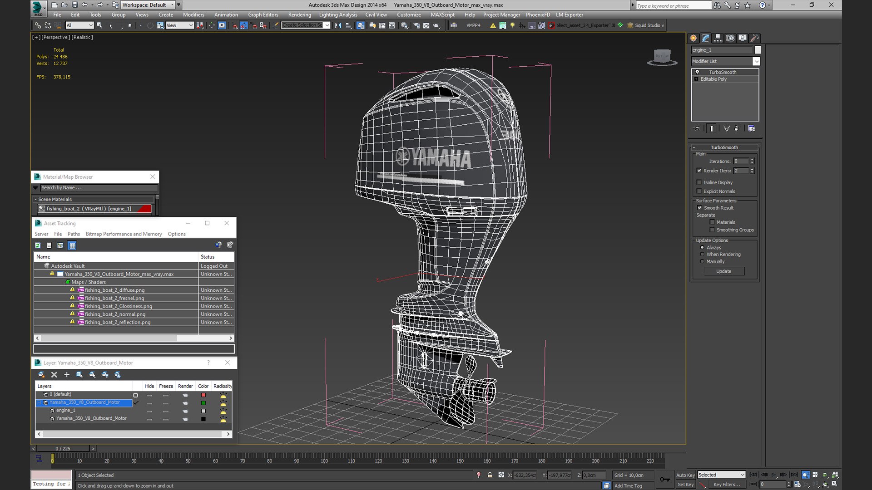Open the Paths menu in Asset Tracking
872x490 pixels.
[x=74, y=234]
